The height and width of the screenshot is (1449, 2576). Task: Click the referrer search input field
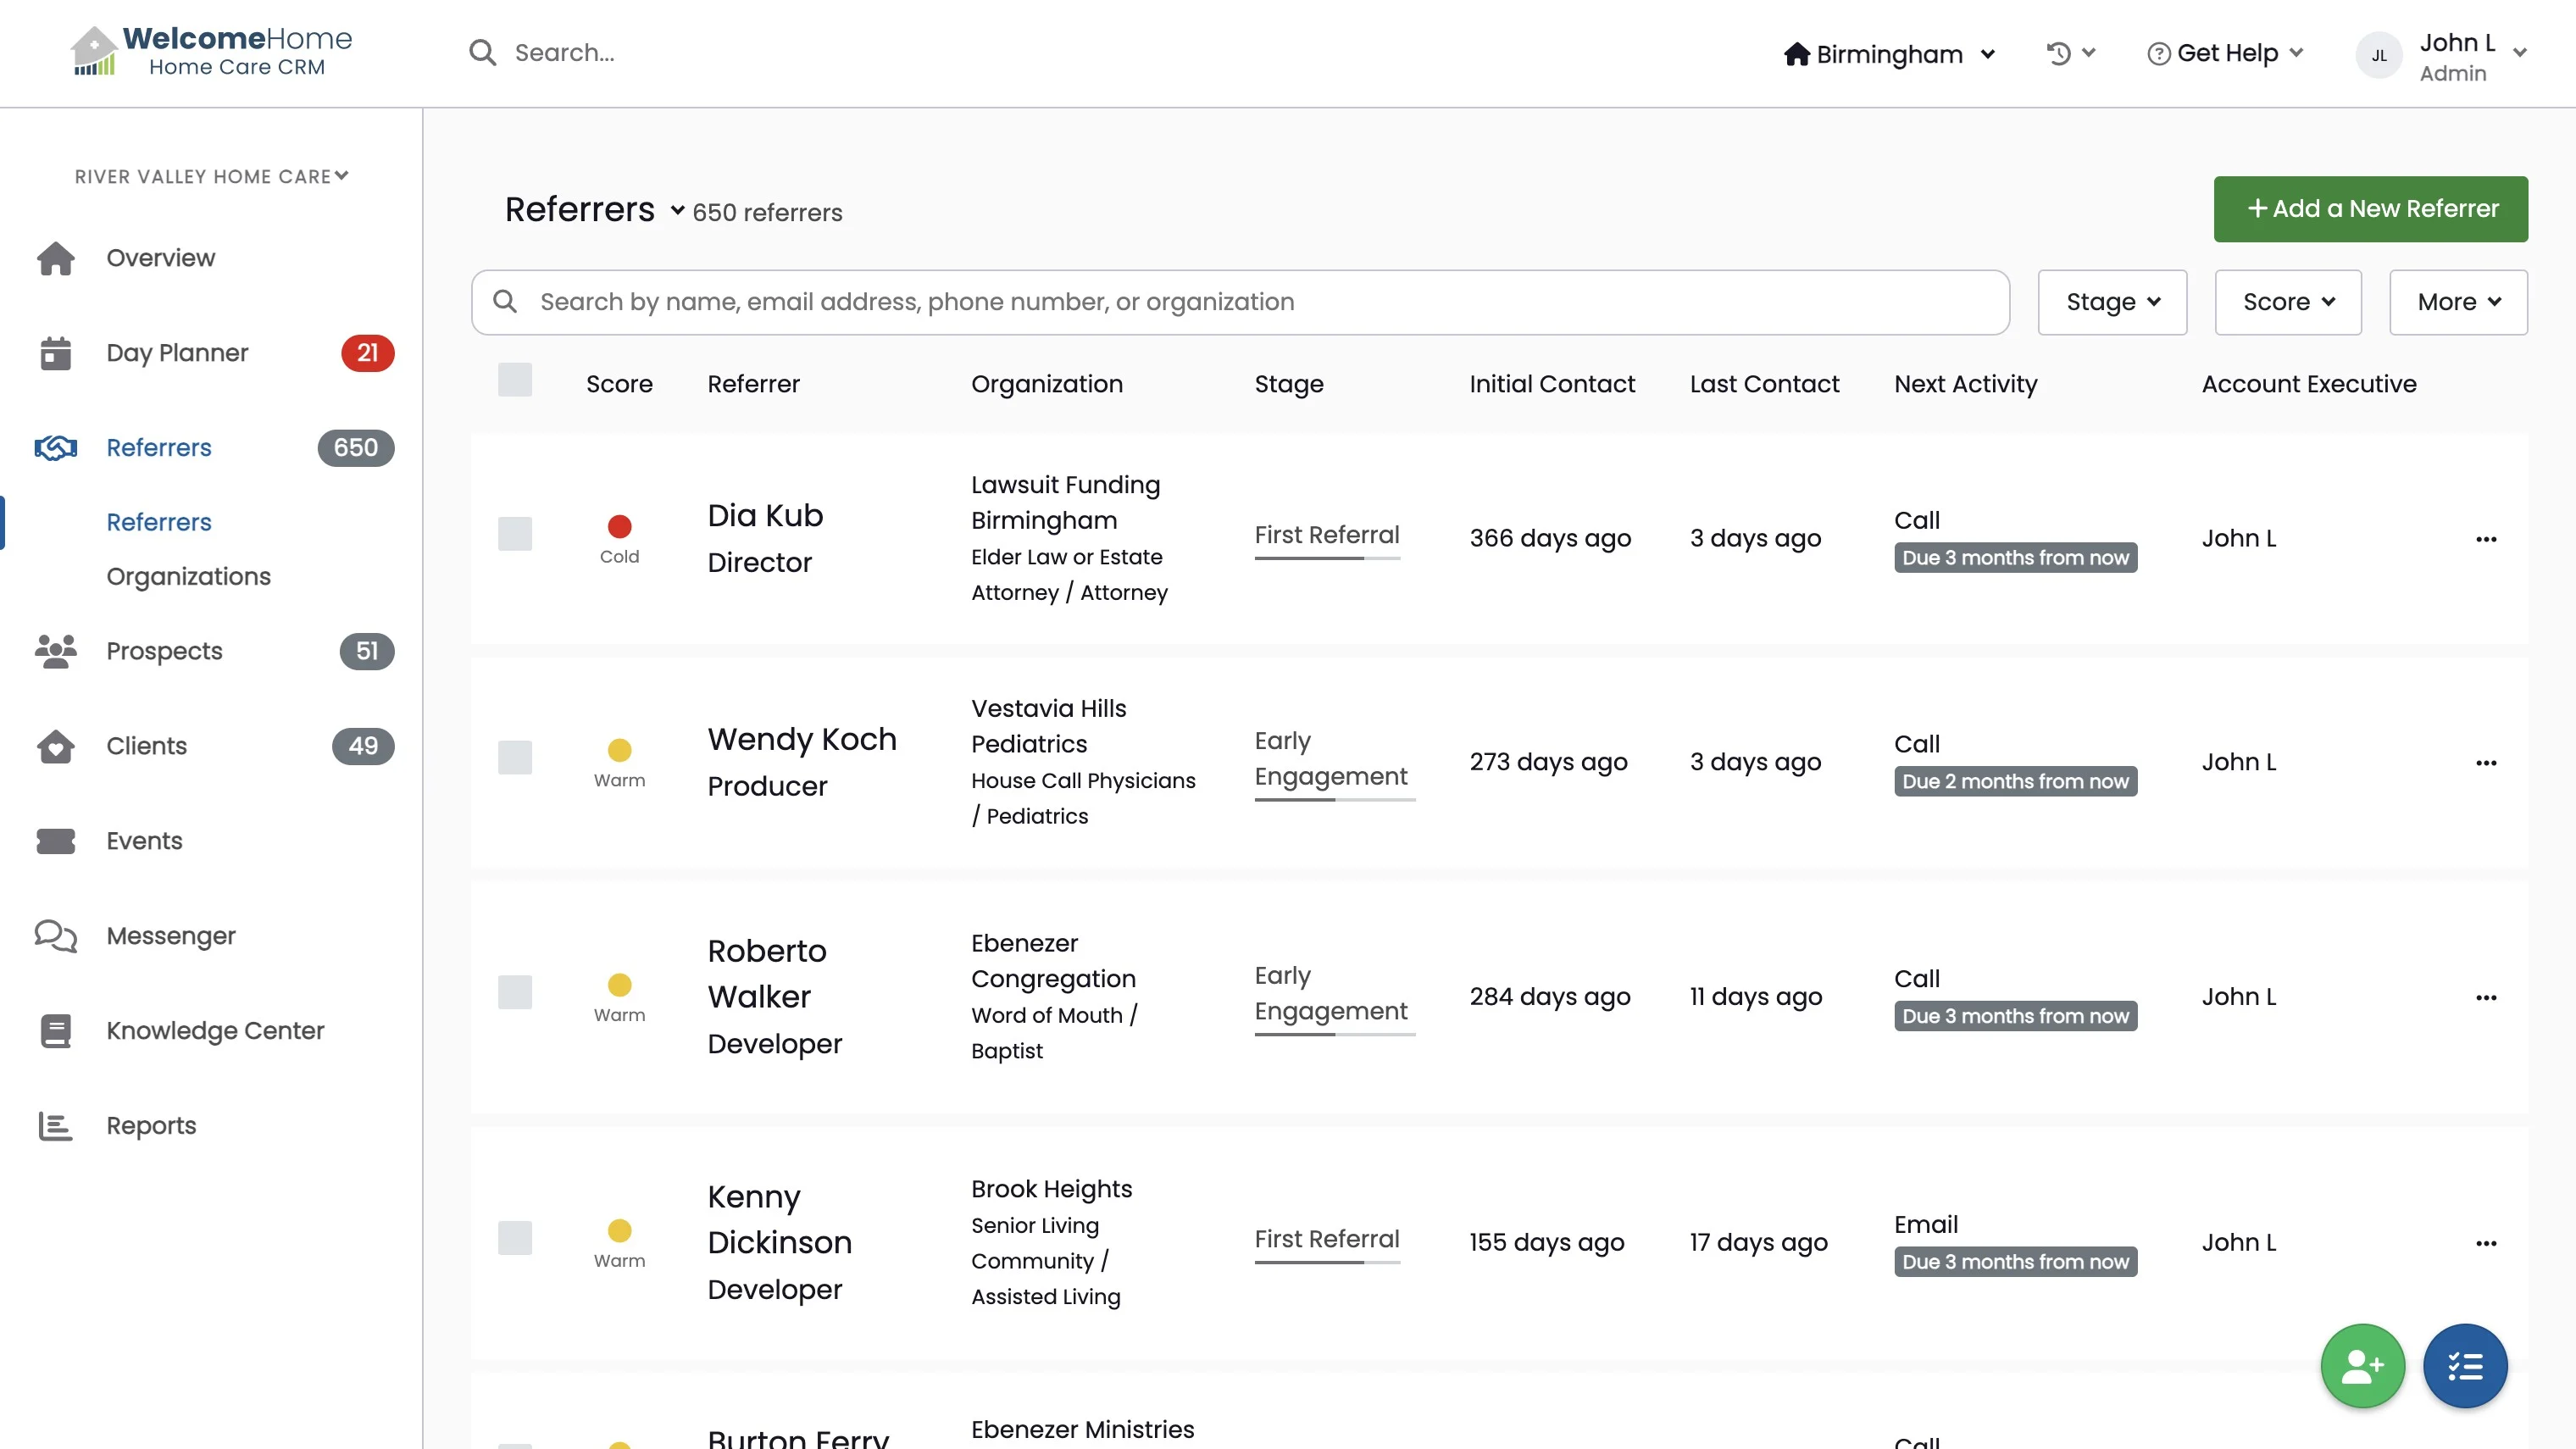click(1240, 302)
